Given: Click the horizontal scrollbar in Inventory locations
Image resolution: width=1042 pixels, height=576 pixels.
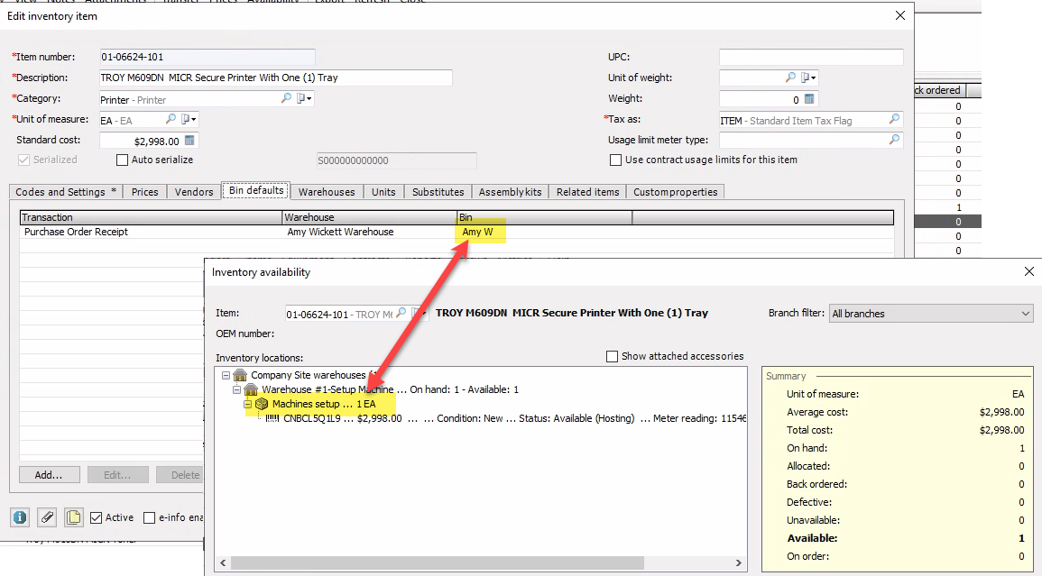Looking at the screenshot, I should coord(438,562).
